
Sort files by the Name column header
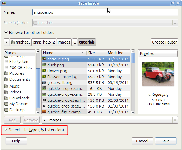pos(64,53)
